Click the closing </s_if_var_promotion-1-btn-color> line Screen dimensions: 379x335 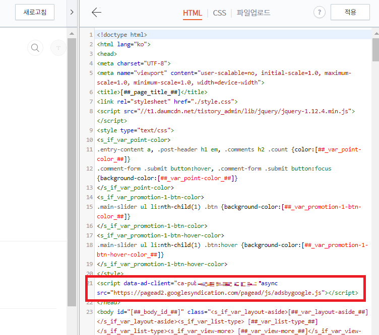click(152, 226)
